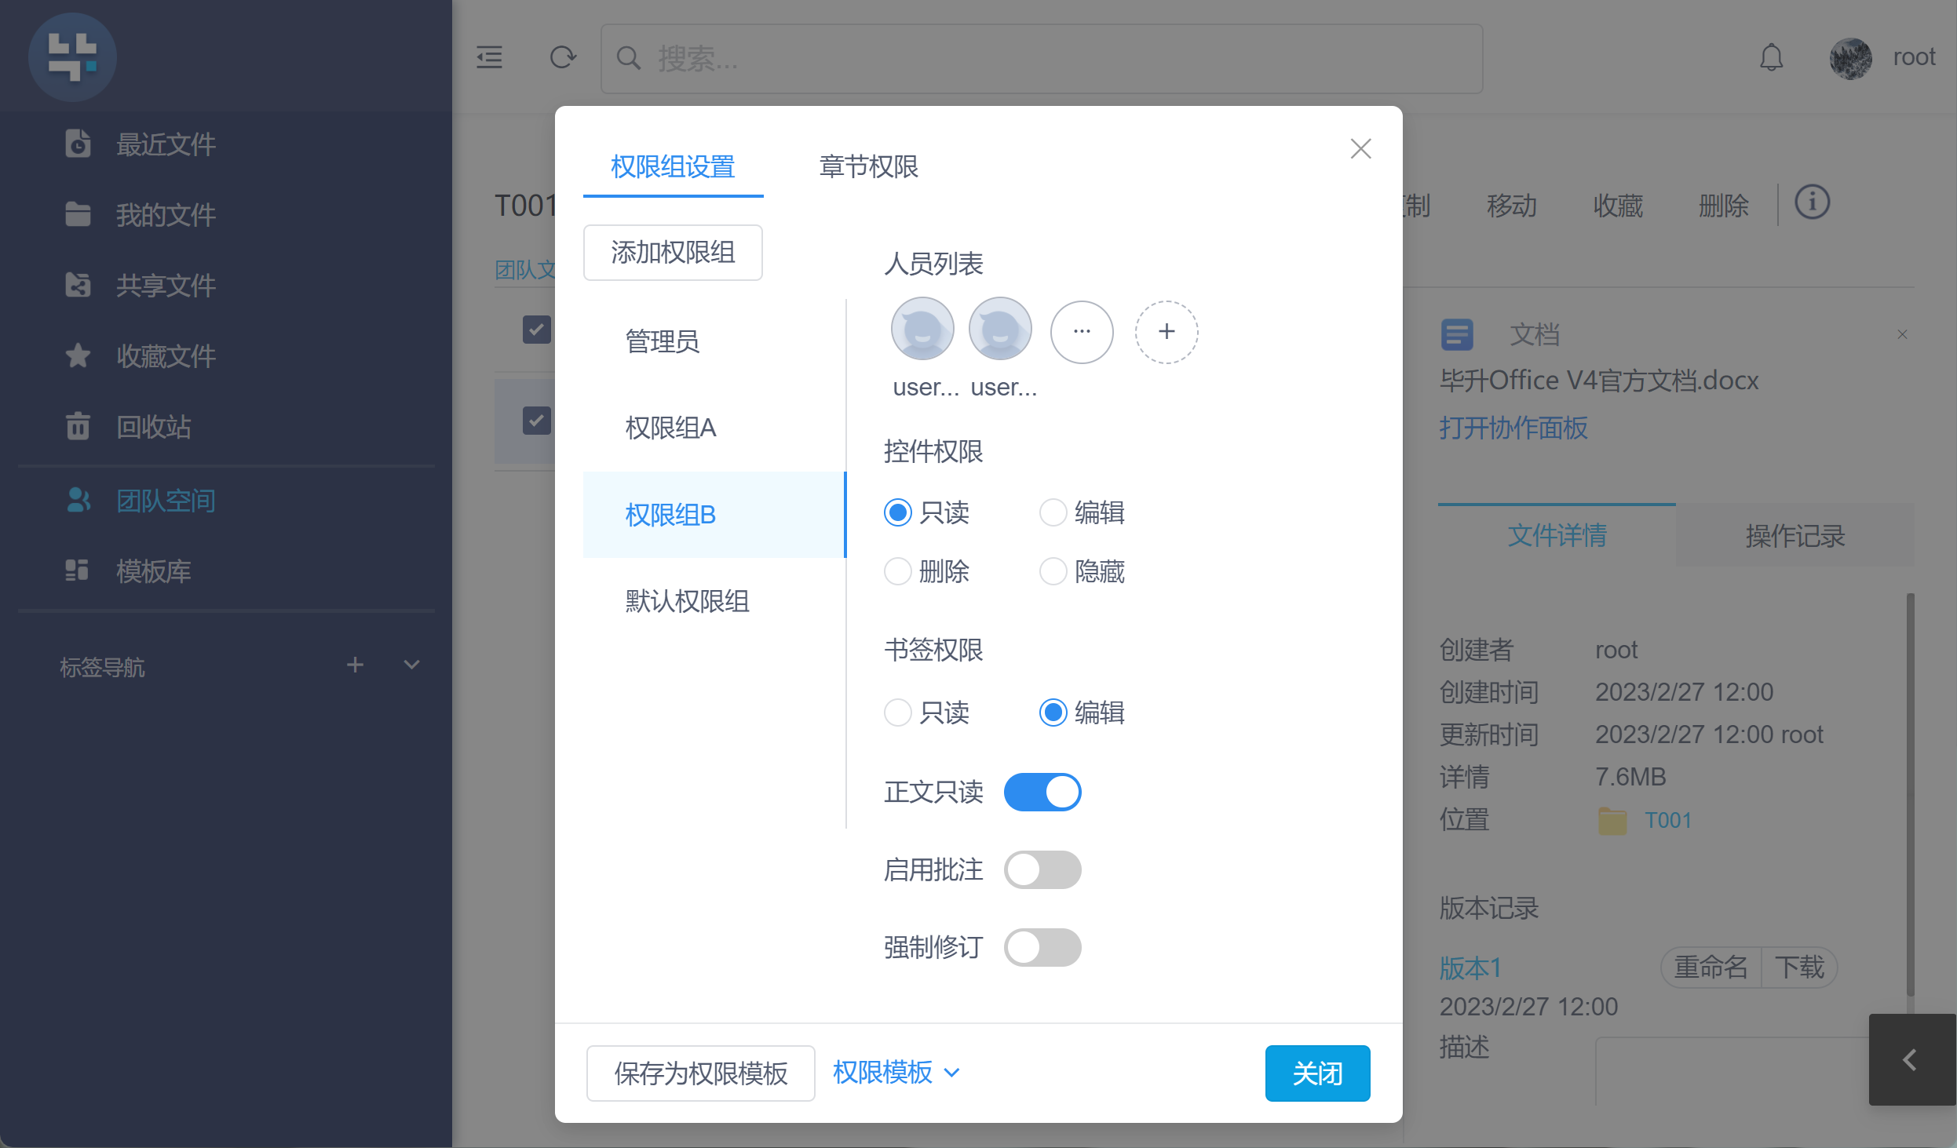Click 移动 in the file toolbar

(x=1511, y=206)
